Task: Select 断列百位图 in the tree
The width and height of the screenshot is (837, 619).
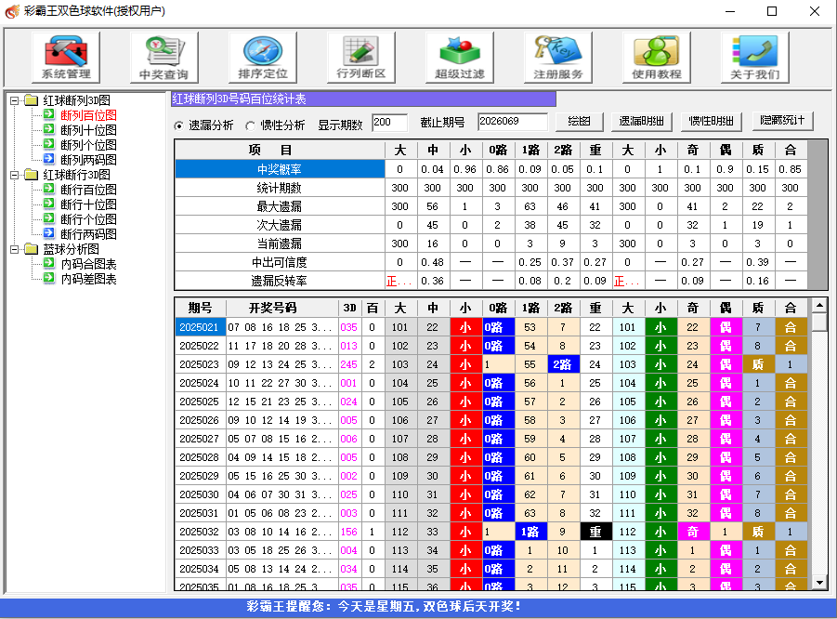Action: 88,115
